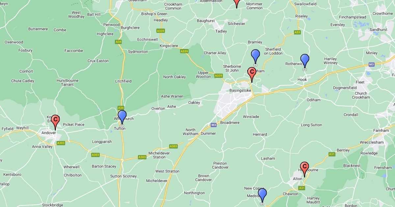Click the Basingstoke town label
This screenshot has width=395, height=207.
click(x=240, y=90)
